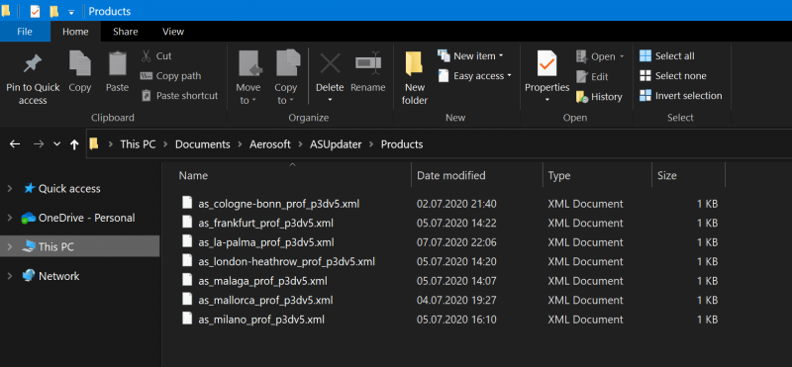Screen dimensions: 792x367
Task: Open recent locations dropdown arrow
Action: (57, 144)
